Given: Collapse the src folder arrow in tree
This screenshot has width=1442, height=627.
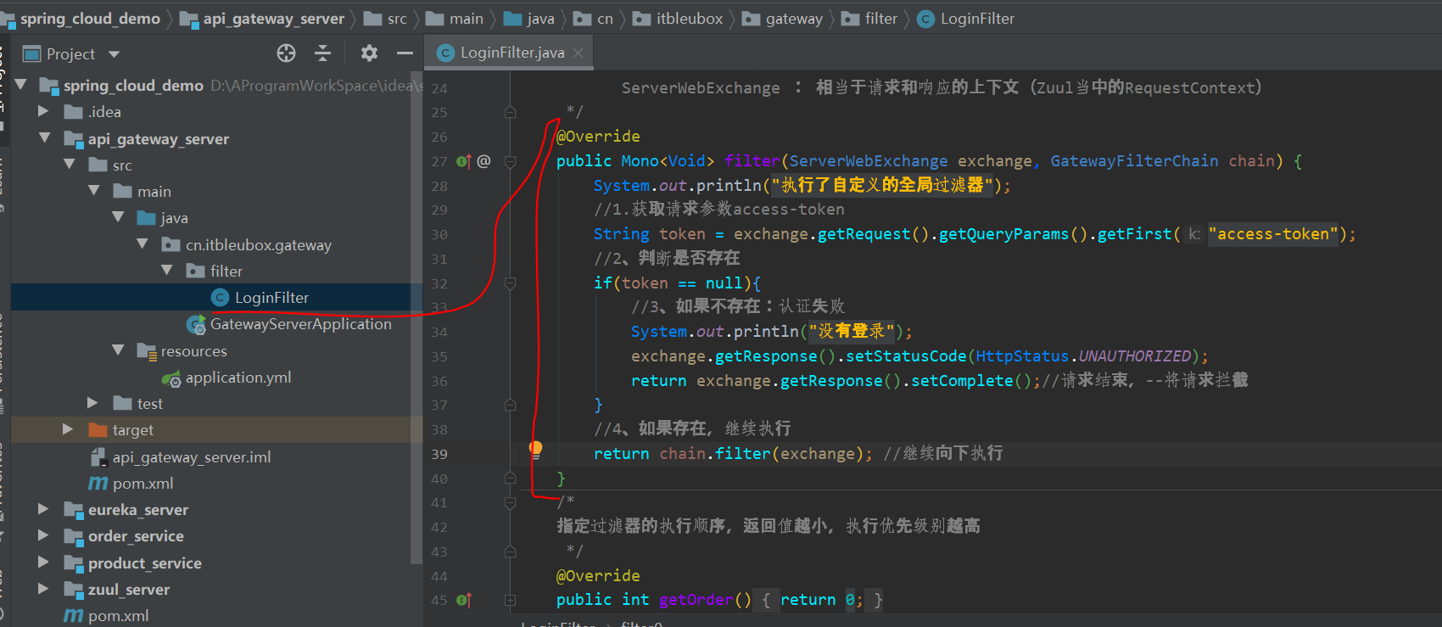Looking at the screenshot, I should [x=70, y=165].
